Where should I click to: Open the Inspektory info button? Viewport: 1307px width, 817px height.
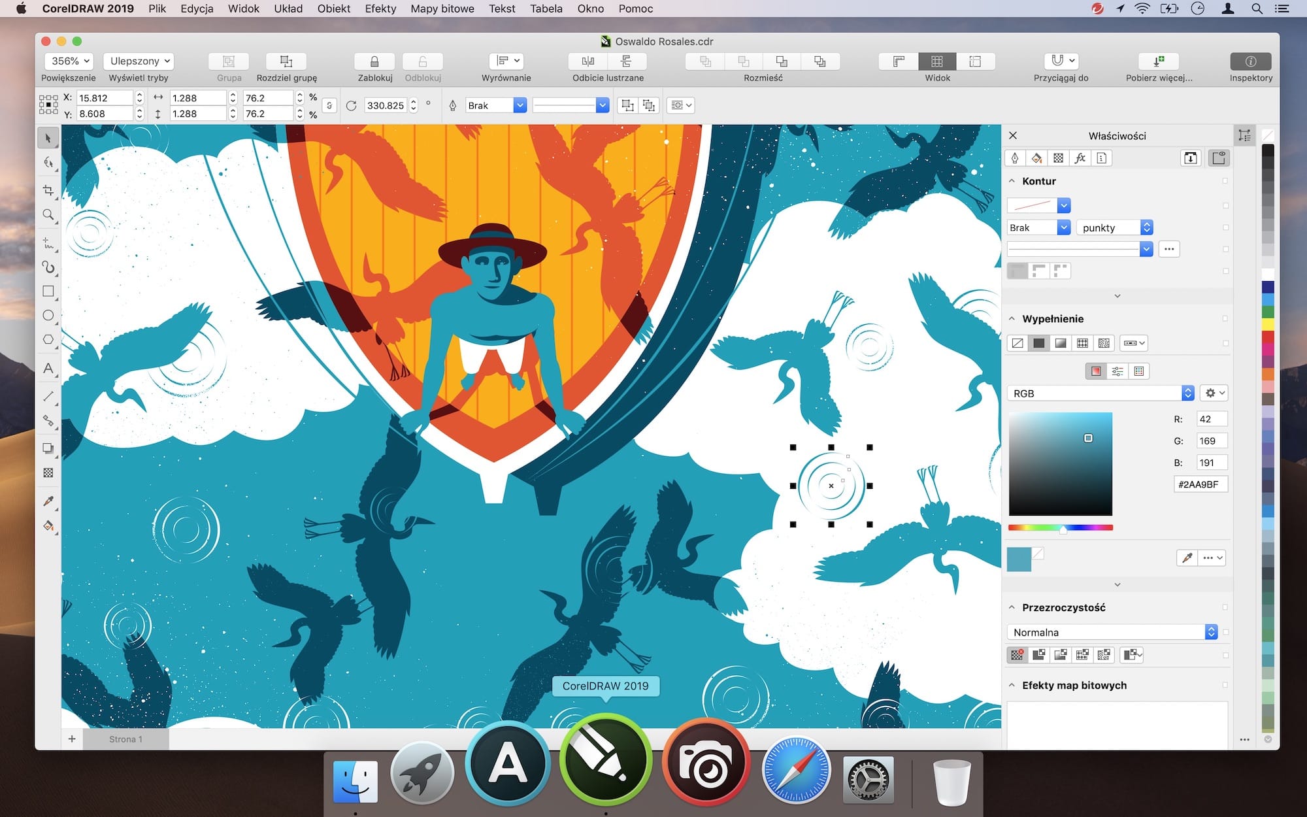tap(1251, 61)
